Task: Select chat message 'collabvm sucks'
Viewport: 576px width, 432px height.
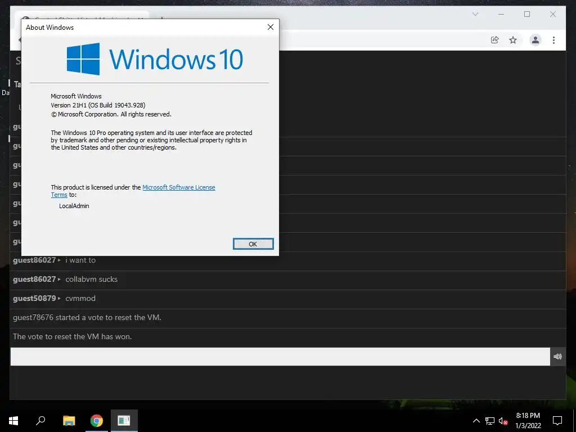Action: click(x=92, y=279)
